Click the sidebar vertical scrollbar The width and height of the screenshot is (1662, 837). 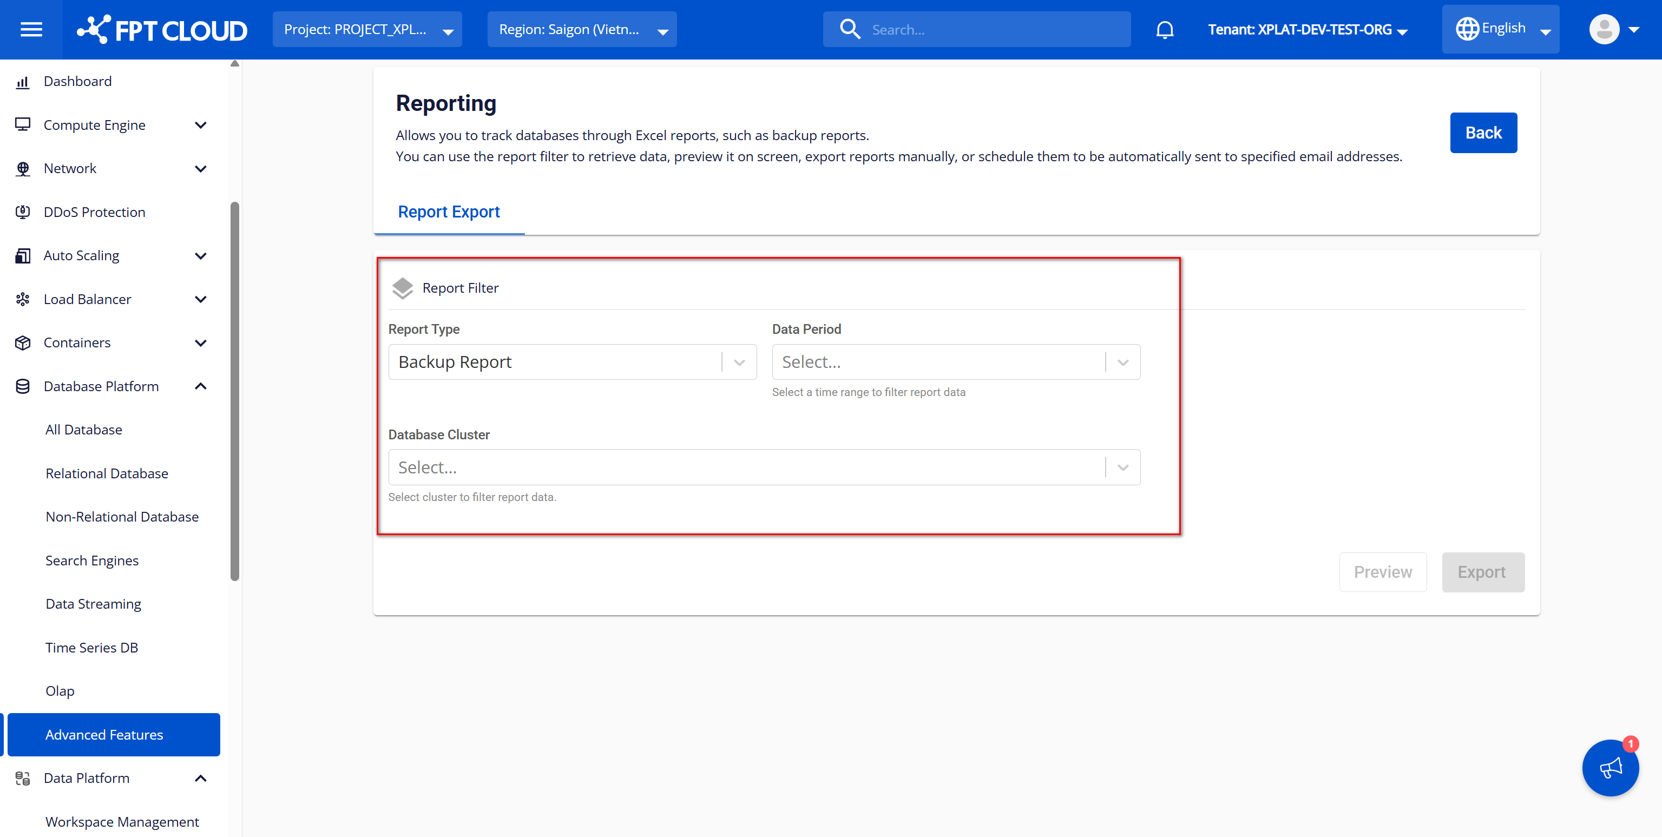(x=235, y=391)
